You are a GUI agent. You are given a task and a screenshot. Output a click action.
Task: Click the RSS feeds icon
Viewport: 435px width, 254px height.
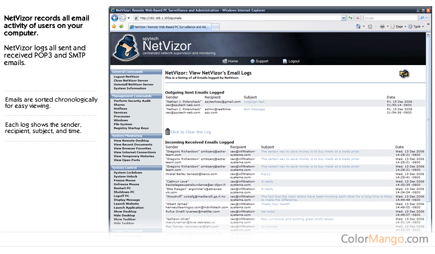[370, 27]
